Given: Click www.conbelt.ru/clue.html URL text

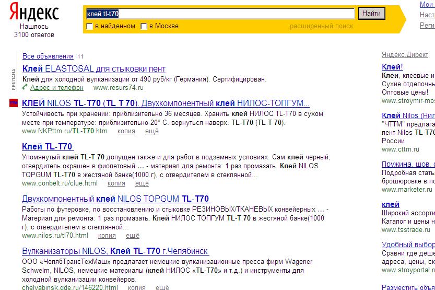Looking at the screenshot, I should pyautogui.click(x=60, y=183).
